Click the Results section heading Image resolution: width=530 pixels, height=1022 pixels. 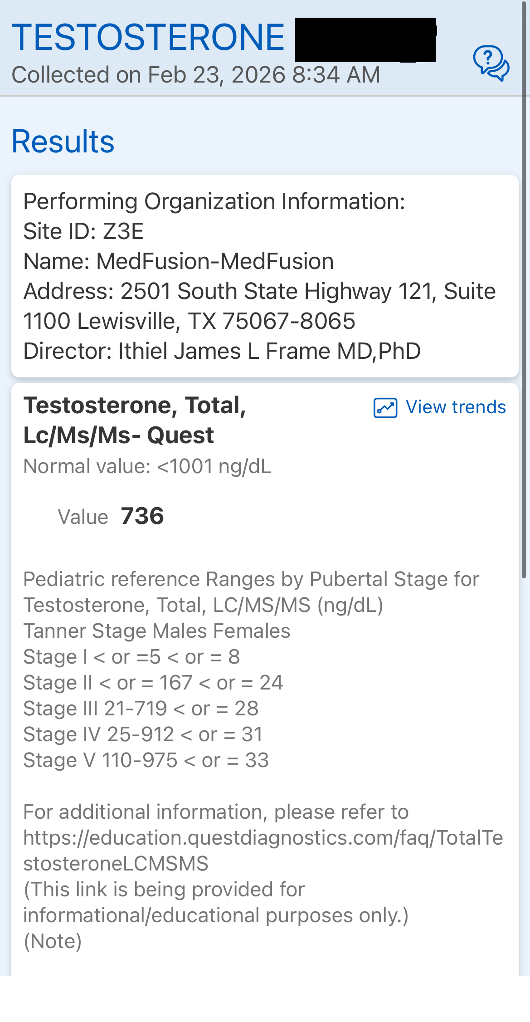pyautogui.click(x=63, y=142)
